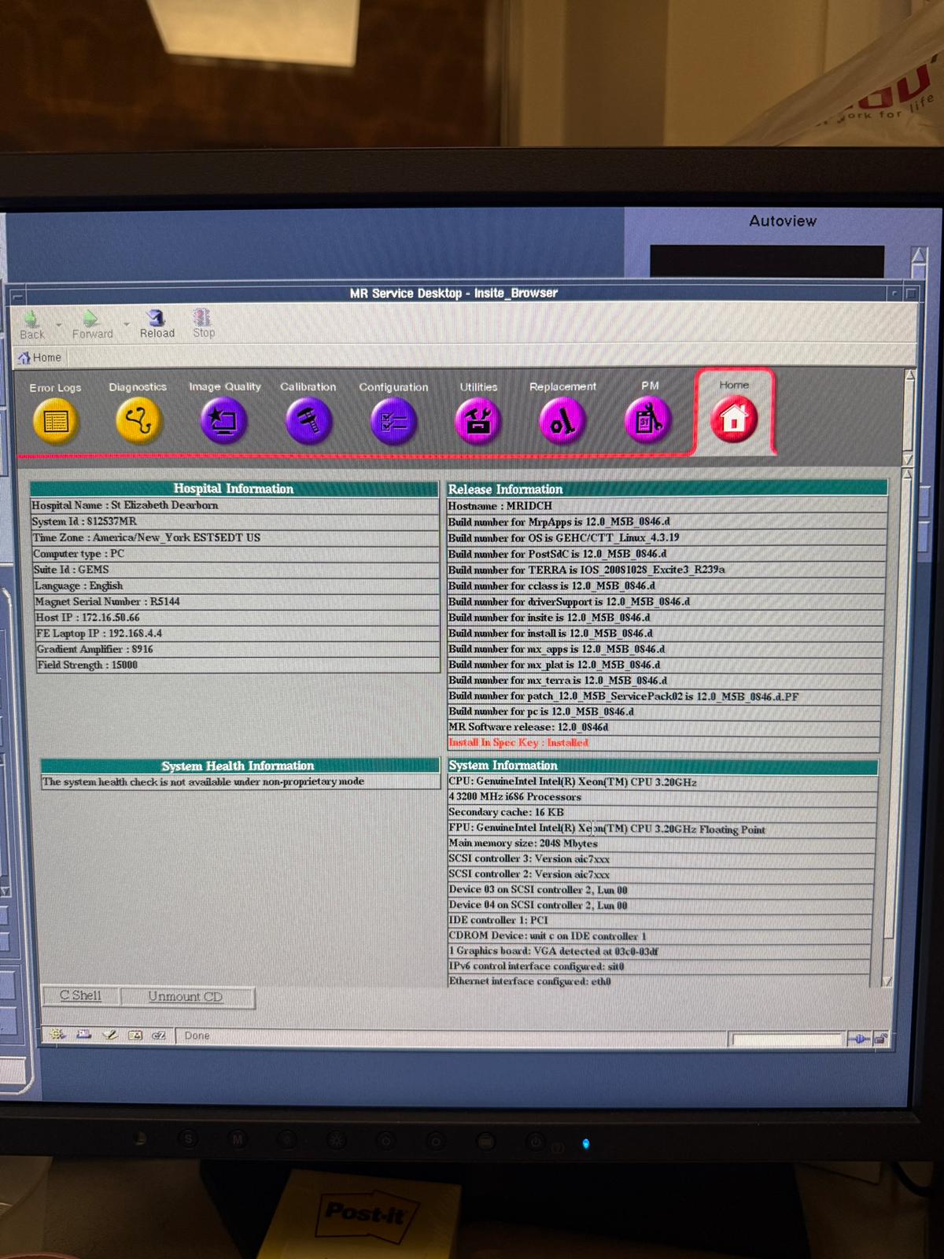Select the Magnet Serial Number R5144 row
The image size is (944, 1259).
point(236,601)
